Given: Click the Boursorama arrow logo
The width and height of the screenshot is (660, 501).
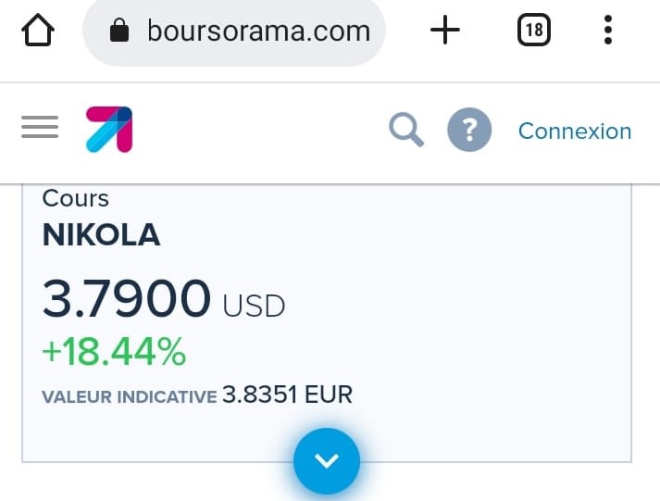Looking at the screenshot, I should [x=109, y=130].
